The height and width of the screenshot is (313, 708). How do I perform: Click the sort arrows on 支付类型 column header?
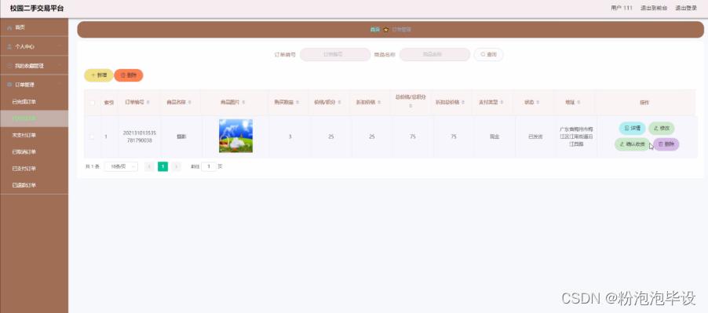click(x=502, y=103)
